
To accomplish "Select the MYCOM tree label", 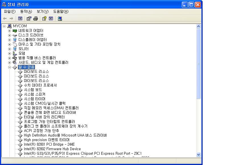I will point(20,26).
